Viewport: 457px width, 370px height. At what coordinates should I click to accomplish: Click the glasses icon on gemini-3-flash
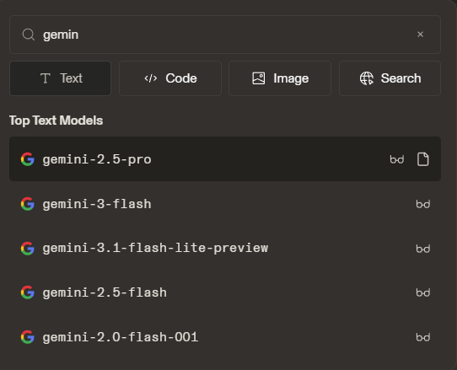pyautogui.click(x=423, y=204)
